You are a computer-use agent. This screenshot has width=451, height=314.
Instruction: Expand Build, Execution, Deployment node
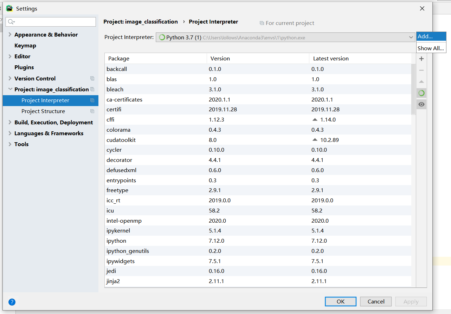click(10, 122)
